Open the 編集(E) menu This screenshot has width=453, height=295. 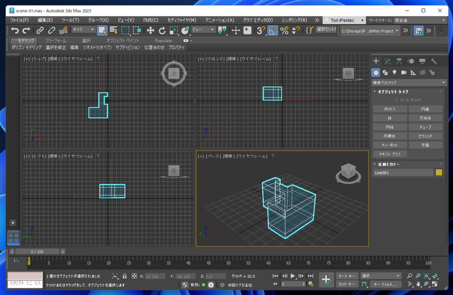point(45,20)
